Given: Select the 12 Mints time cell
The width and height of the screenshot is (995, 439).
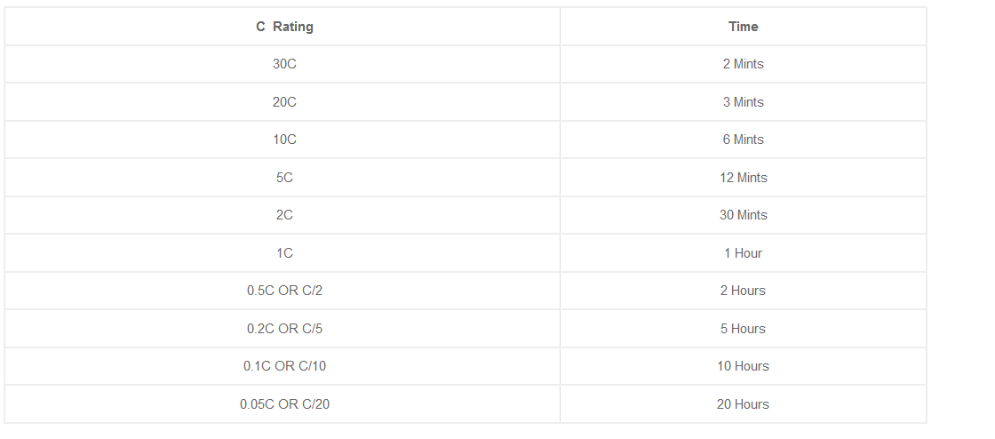Looking at the screenshot, I should pyautogui.click(x=743, y=178).
